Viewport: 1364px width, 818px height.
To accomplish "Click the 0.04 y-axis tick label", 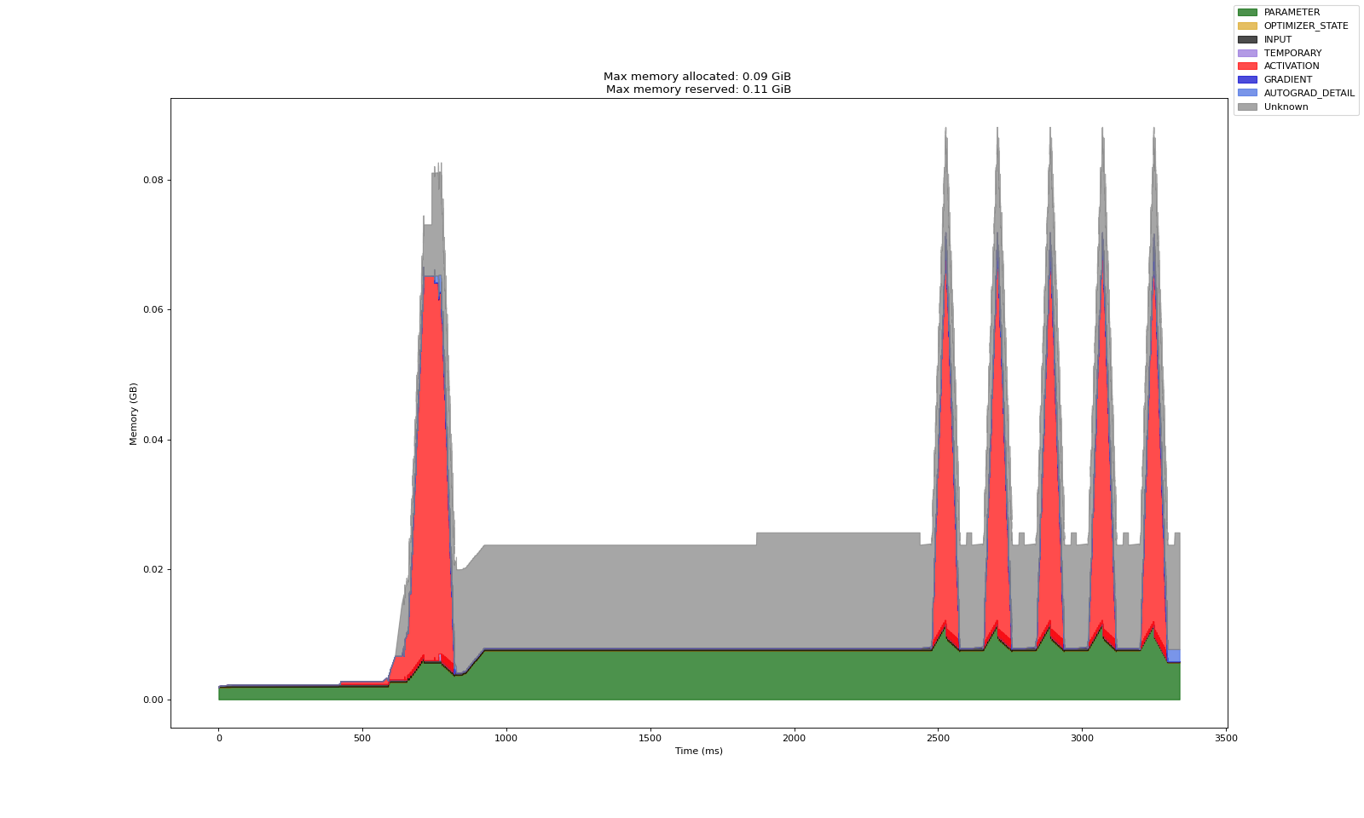I will [153, 440].
